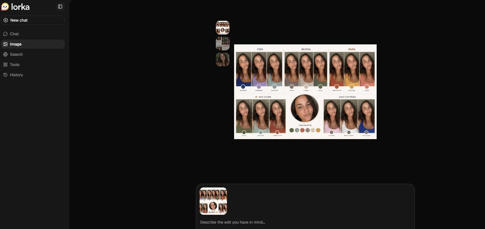The image size is (485, 229).
Task: Click the Sapphire color swatch under Cool
Action: click(x=243, y=87)
